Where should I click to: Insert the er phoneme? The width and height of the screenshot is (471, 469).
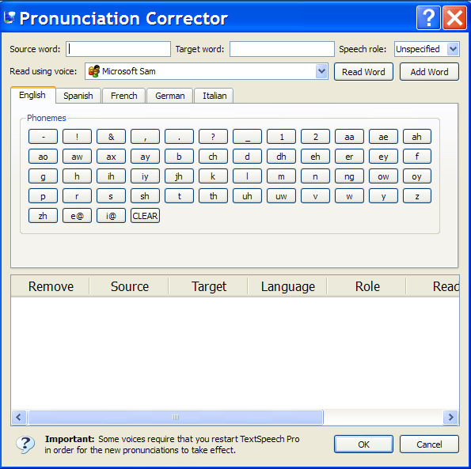pos(349,157)
